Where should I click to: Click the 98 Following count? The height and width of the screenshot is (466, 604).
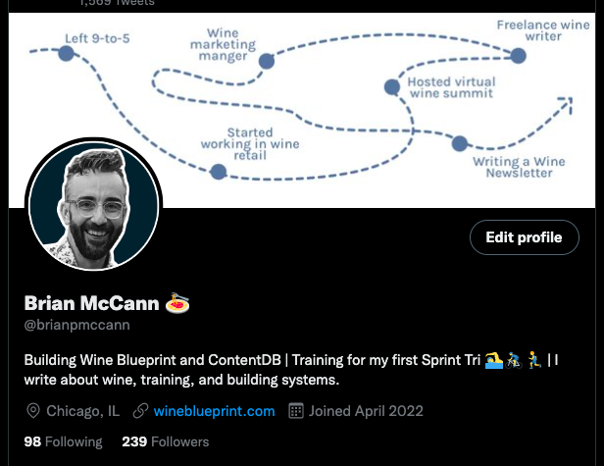[63, 441]
